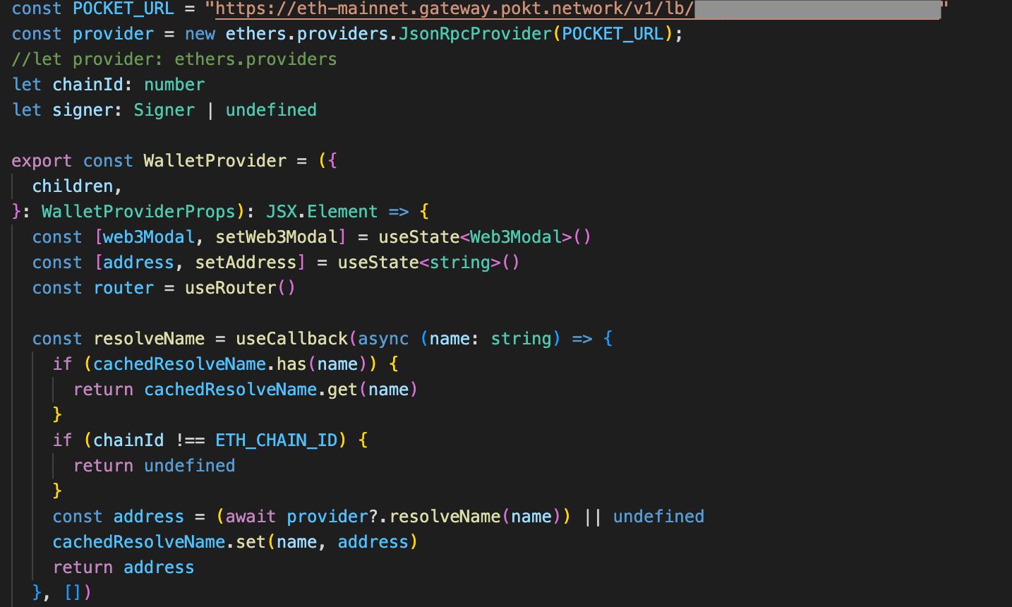
Task: Click the 'return address' statement
Action: 124,567
